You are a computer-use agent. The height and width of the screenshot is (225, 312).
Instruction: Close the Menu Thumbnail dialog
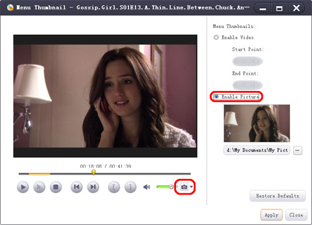[296, 215]
